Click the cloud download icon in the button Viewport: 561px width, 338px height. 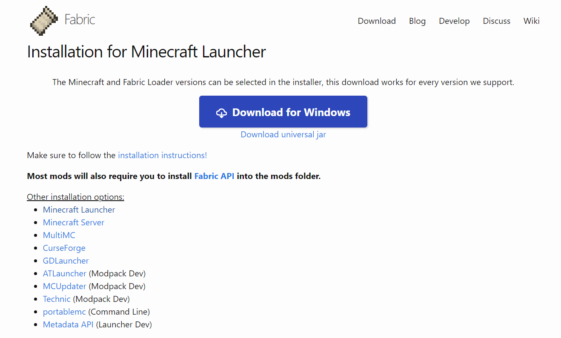pyautogui.click(x=221, y=113)
